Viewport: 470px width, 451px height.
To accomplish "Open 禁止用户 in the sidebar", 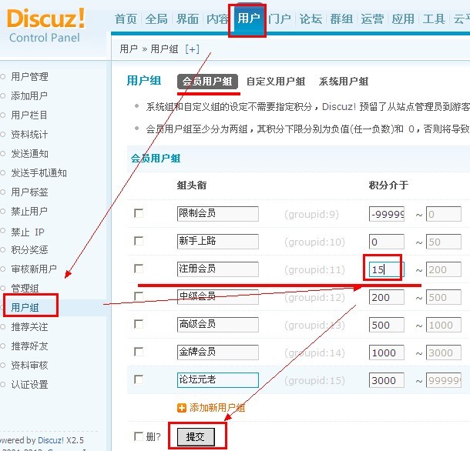I will [x=29, y=211].
